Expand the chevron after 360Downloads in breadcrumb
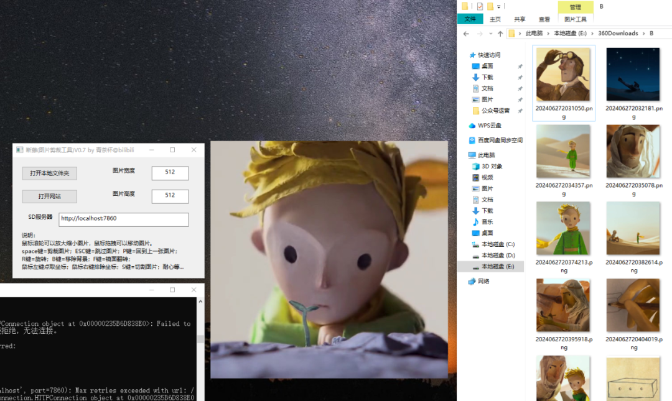 tap(644, 34)
